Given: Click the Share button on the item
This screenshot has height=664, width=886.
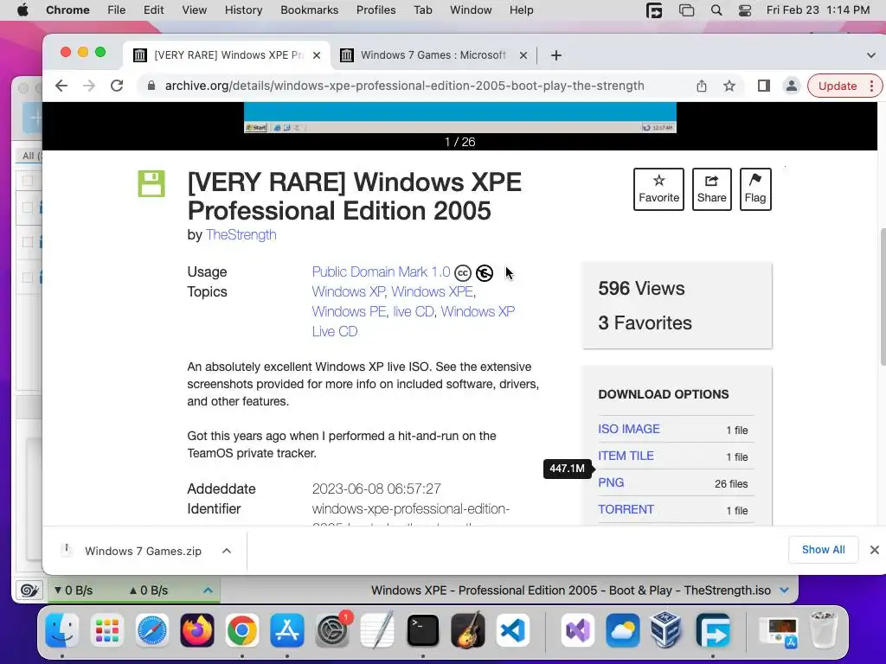Looking at the screenshot, I should pyautogui.click(x=712, y=189).
